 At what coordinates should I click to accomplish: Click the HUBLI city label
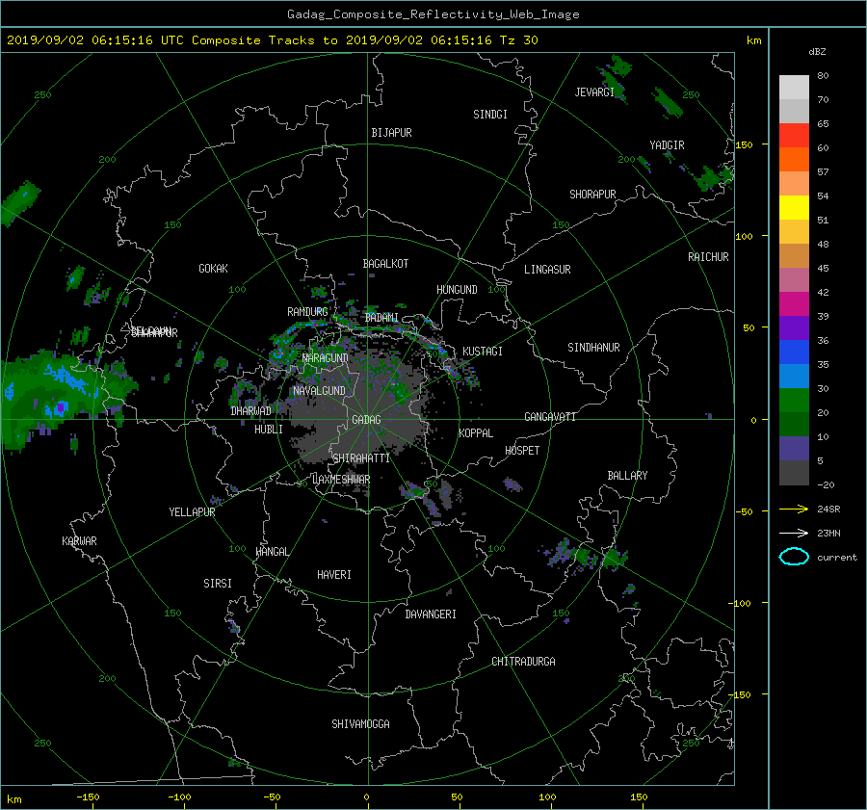[269, 430]
